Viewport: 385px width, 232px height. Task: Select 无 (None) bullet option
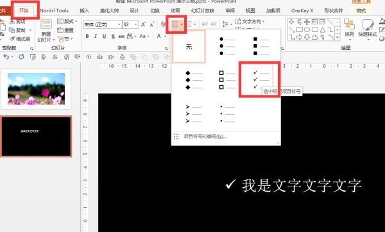point(189,46)
